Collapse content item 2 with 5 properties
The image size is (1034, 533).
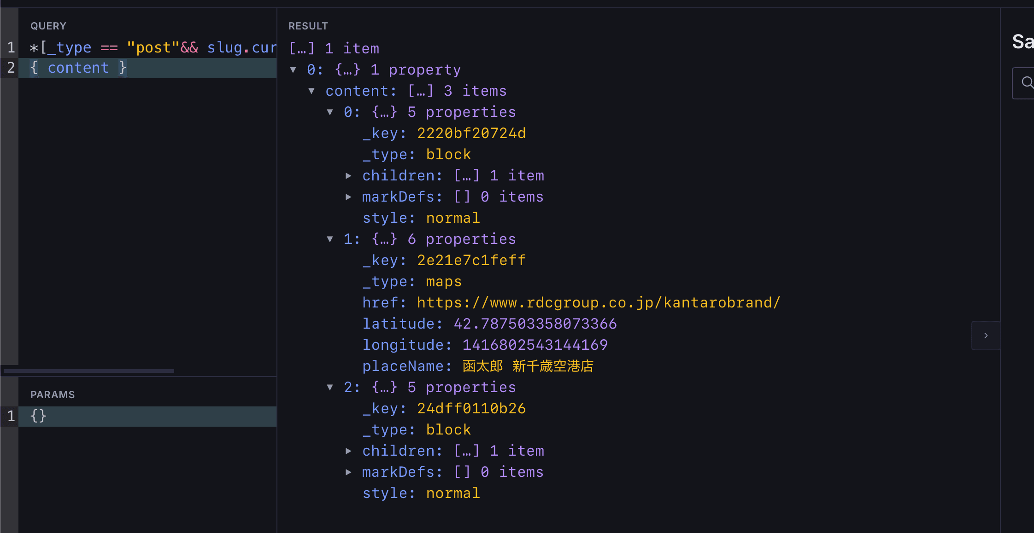tap(330, 387)
